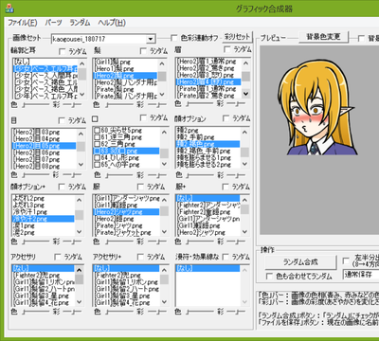Viewport: 379px width, 341px height.
Task: Adjust the 色 slider under 眉 list
Action: click(x=199, y=104)
